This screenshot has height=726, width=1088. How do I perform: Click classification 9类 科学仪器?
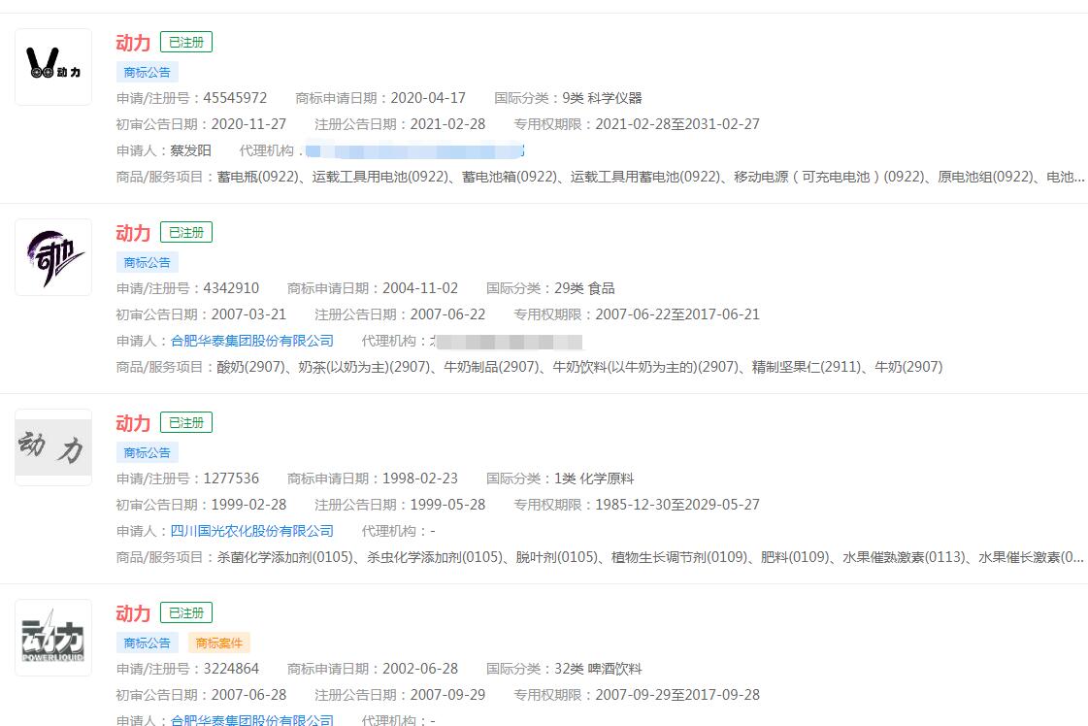pyautogui.click(x=603, y=98)
